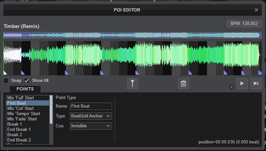Open the Cue dropdown showing Invisible
This screenshot has width=266, height=151.
coord(91,126)
